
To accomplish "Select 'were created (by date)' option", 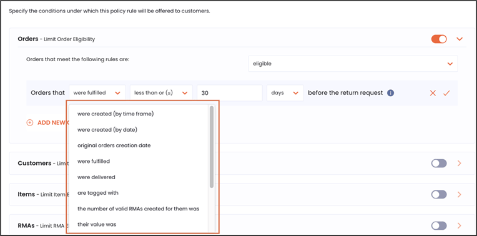I will pos(107,130).
